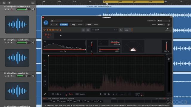Toggle input monitoring on Bass Bus track
This screenshot has width=191, height=107.
[x=14, y=43]
